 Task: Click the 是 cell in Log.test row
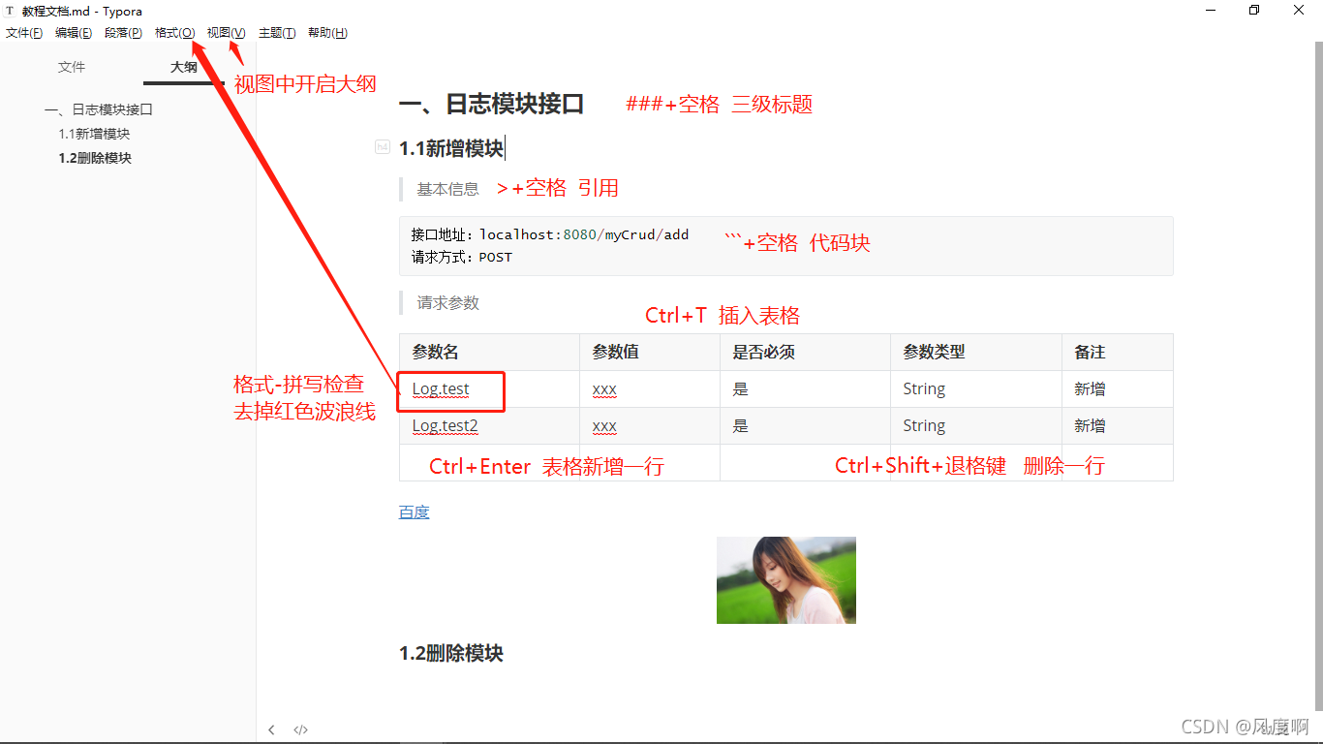(805, 388)
